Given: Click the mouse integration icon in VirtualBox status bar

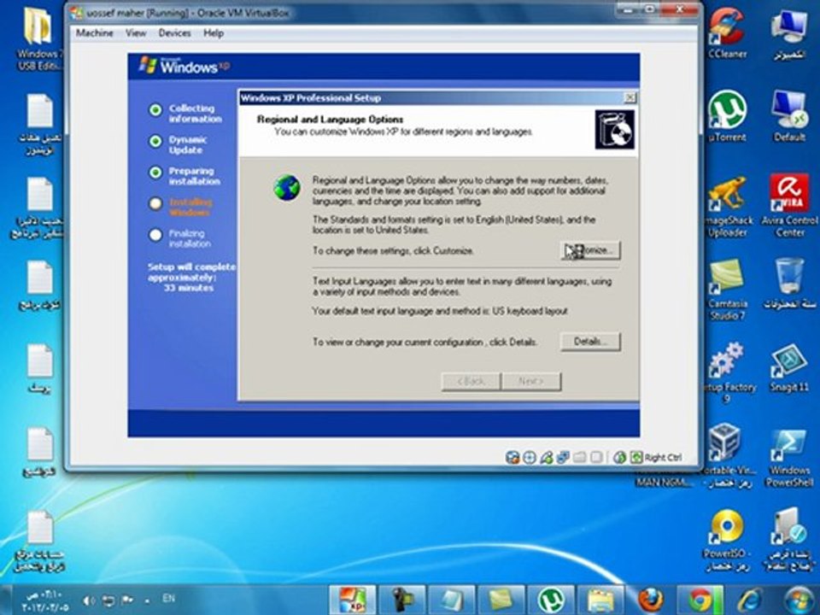Looking at the screenshot, I should click(x=620, y=458).
